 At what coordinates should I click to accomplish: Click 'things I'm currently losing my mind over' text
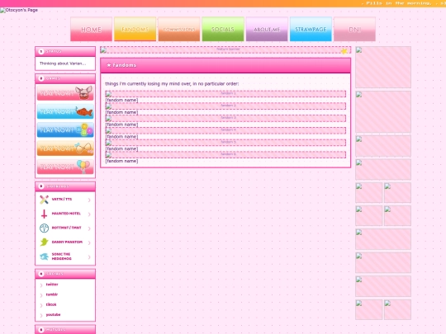(172, 84)
